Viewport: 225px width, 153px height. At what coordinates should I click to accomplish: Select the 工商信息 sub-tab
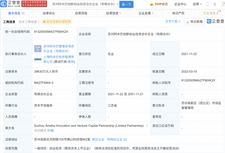[9, 22]
